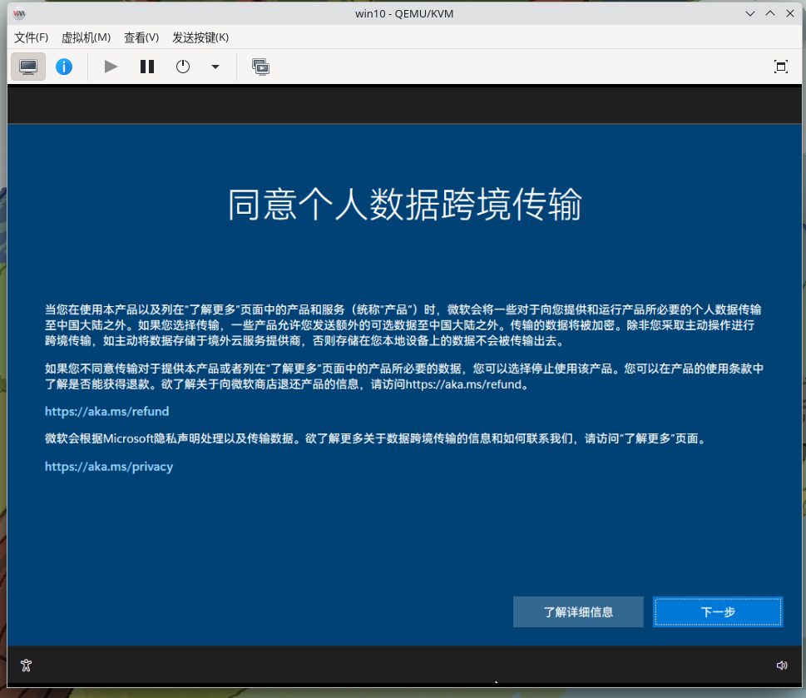The width and height of the screenshot is (806, 698).
Task: Click the virt-manager window logo icon
Action: tap(19, 13)
